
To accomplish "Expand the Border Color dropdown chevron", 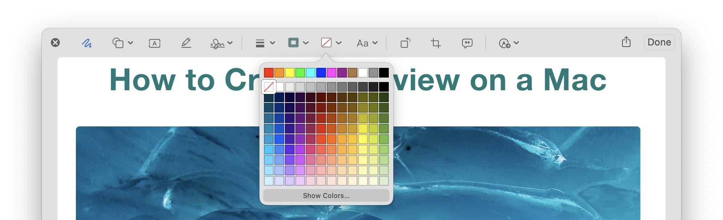I will point(306,43).
